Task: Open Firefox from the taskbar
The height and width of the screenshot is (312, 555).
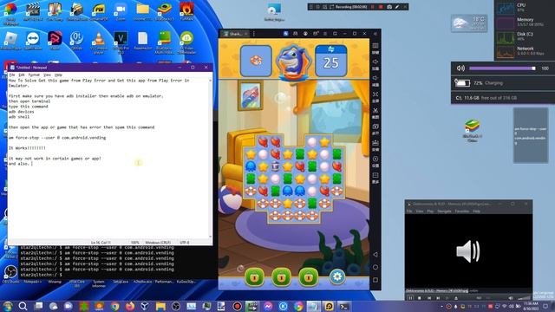Action: click(130, 306)
